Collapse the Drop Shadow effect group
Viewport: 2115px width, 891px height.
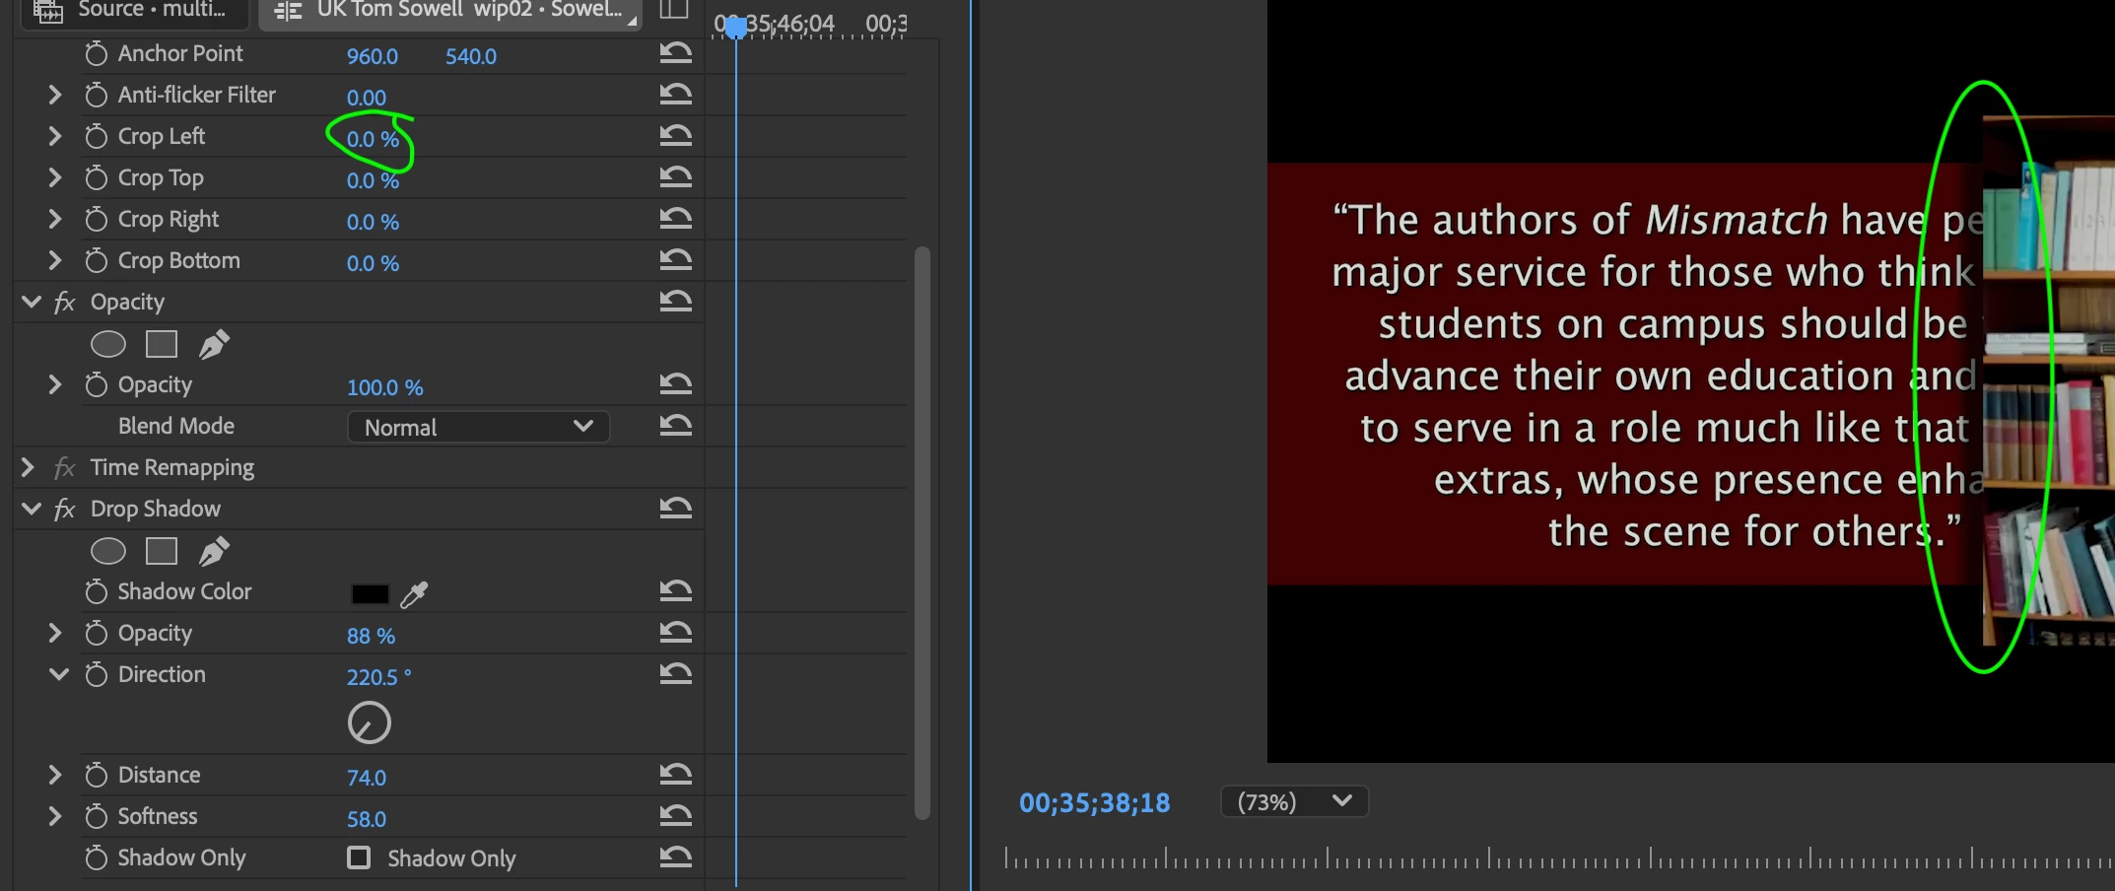[x=32, y=509]
